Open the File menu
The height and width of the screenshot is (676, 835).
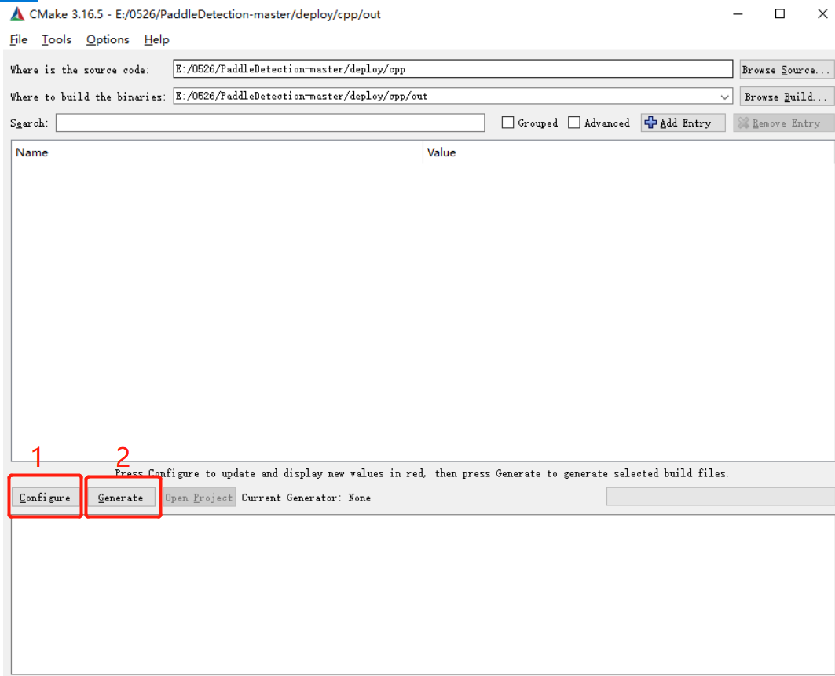tap(19, 39)
